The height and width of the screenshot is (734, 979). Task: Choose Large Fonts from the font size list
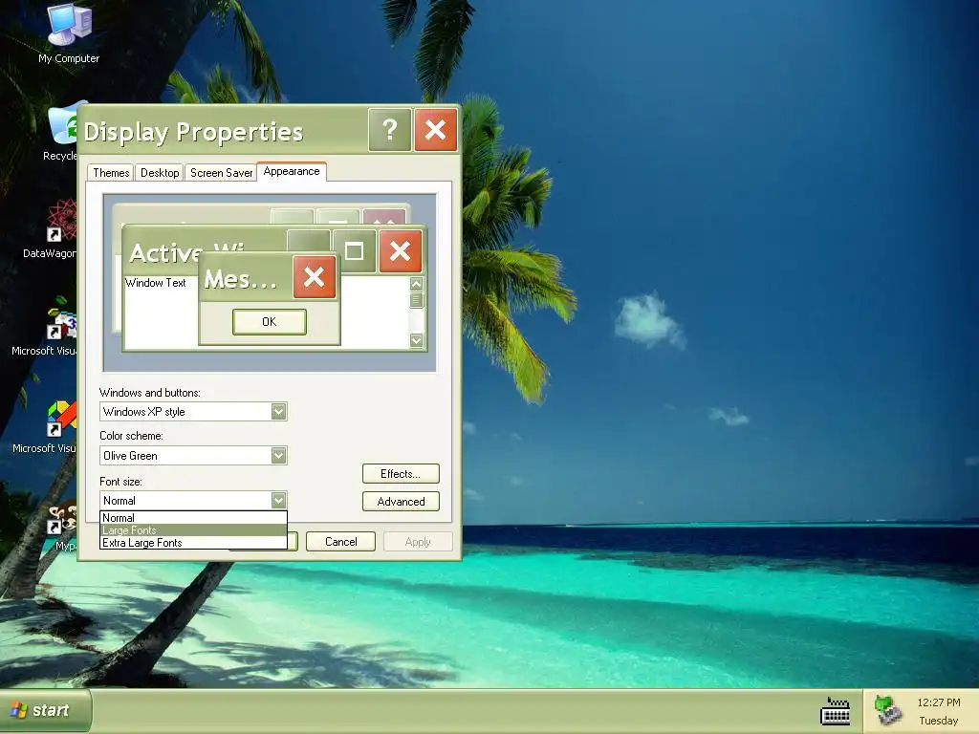193,529
